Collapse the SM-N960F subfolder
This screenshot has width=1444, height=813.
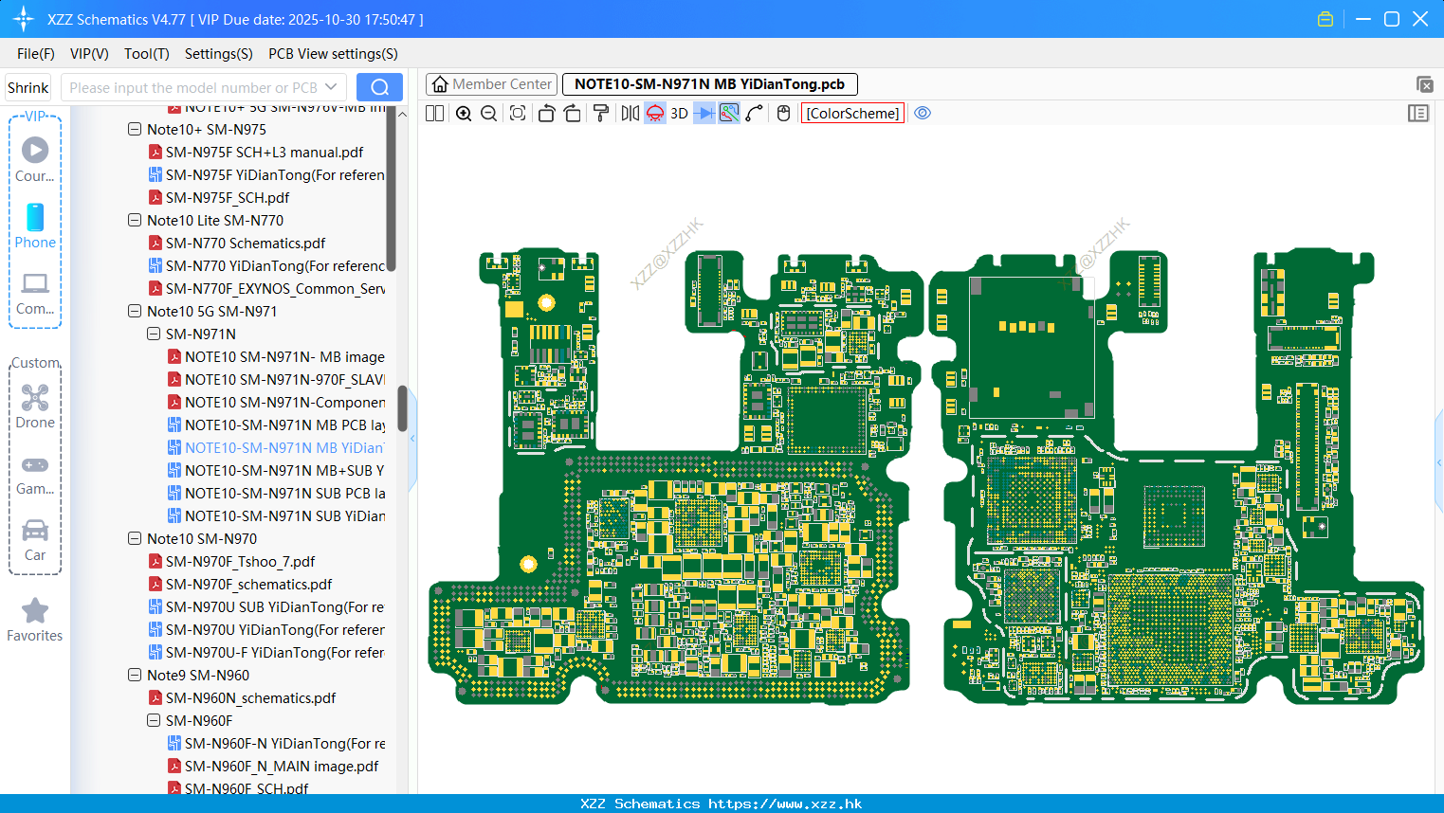154,720
